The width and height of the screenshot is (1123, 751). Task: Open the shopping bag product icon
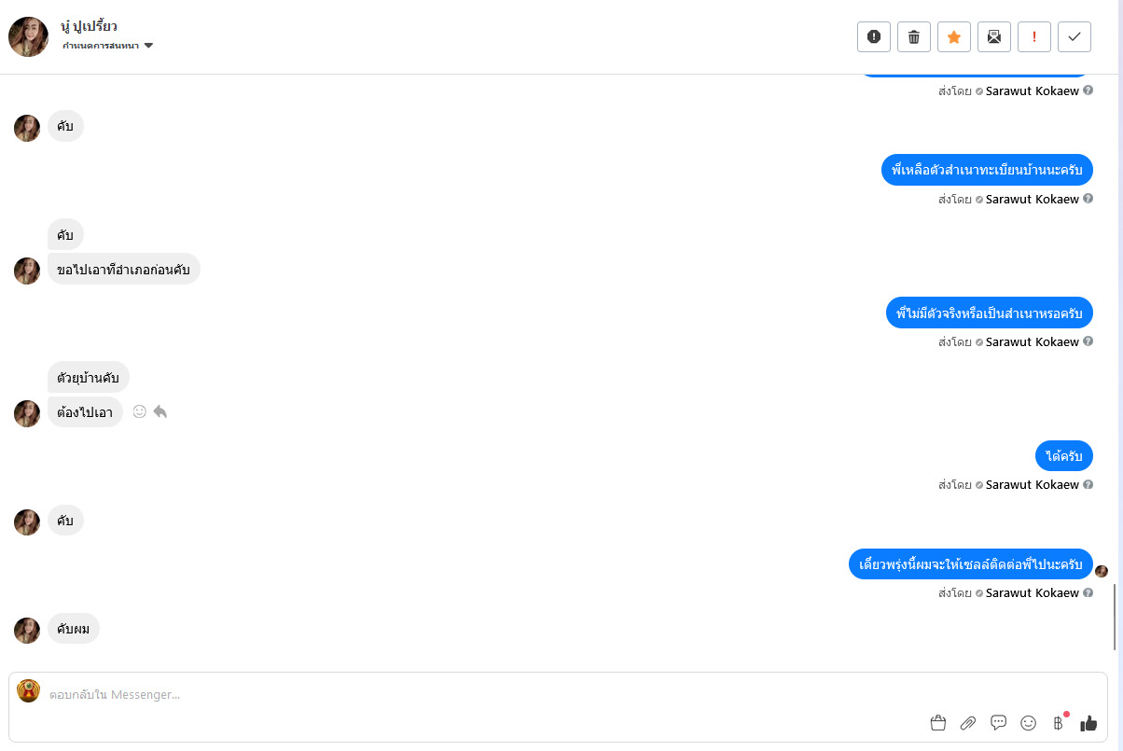pos(938,723)
